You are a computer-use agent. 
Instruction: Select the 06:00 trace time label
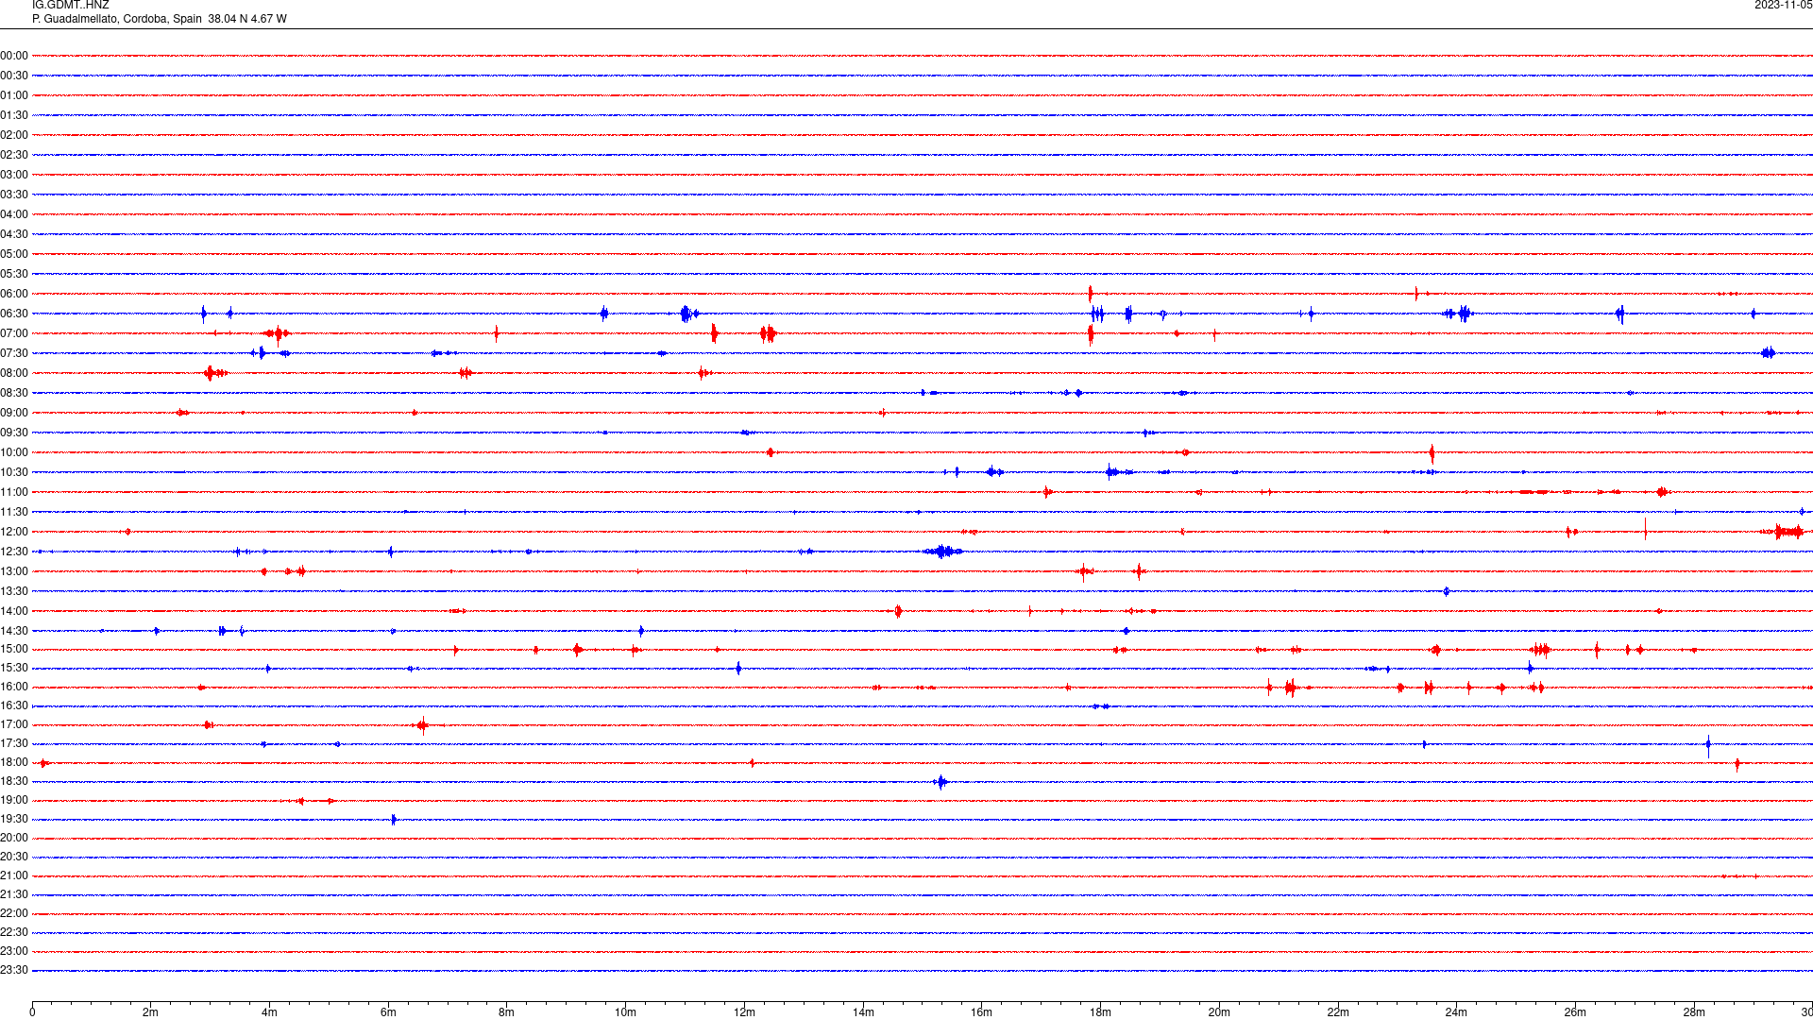[x=14, y=294]
